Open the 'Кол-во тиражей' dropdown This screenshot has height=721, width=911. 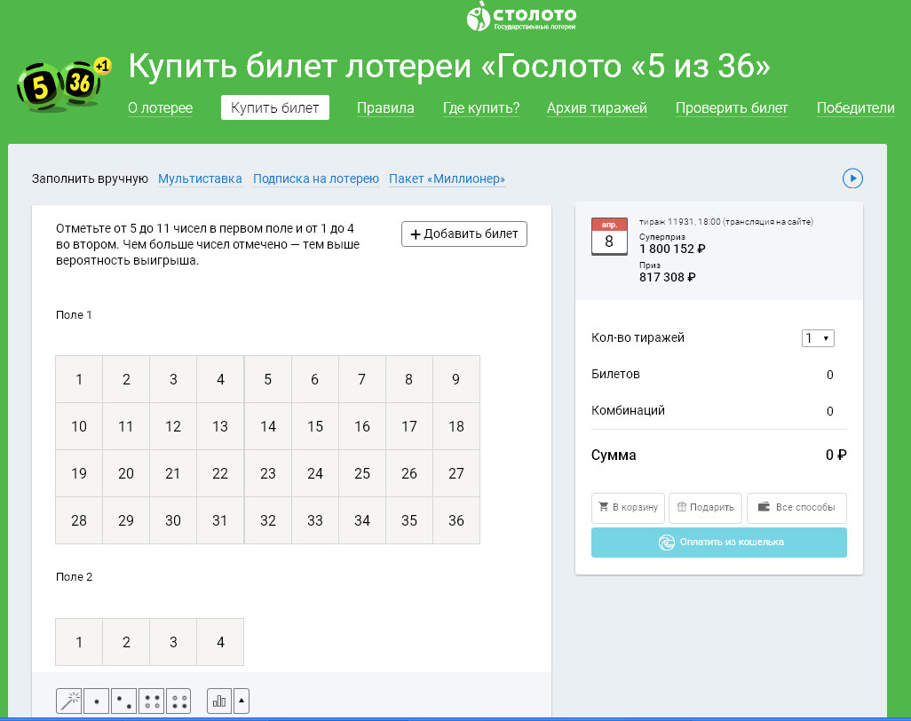818,338
